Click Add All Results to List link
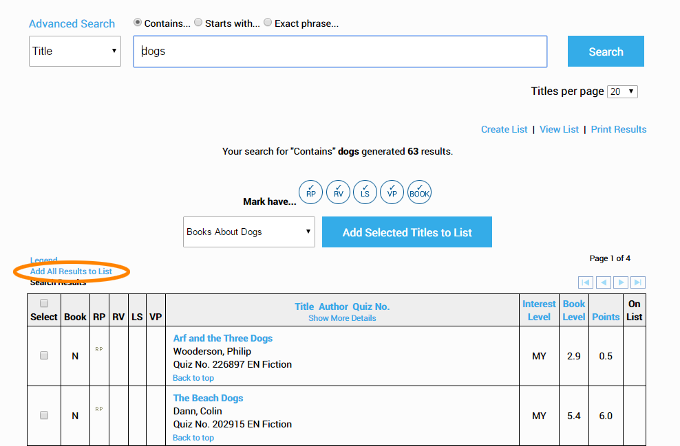The image size is (680, 446). point(71,271)
